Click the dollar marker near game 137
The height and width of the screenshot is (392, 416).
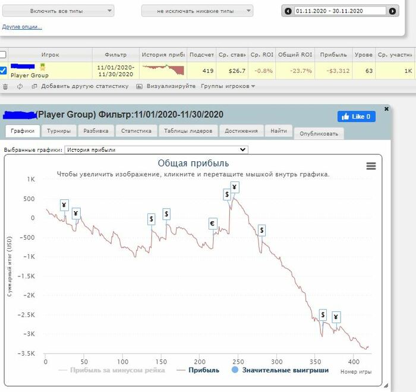pos(151,219)
